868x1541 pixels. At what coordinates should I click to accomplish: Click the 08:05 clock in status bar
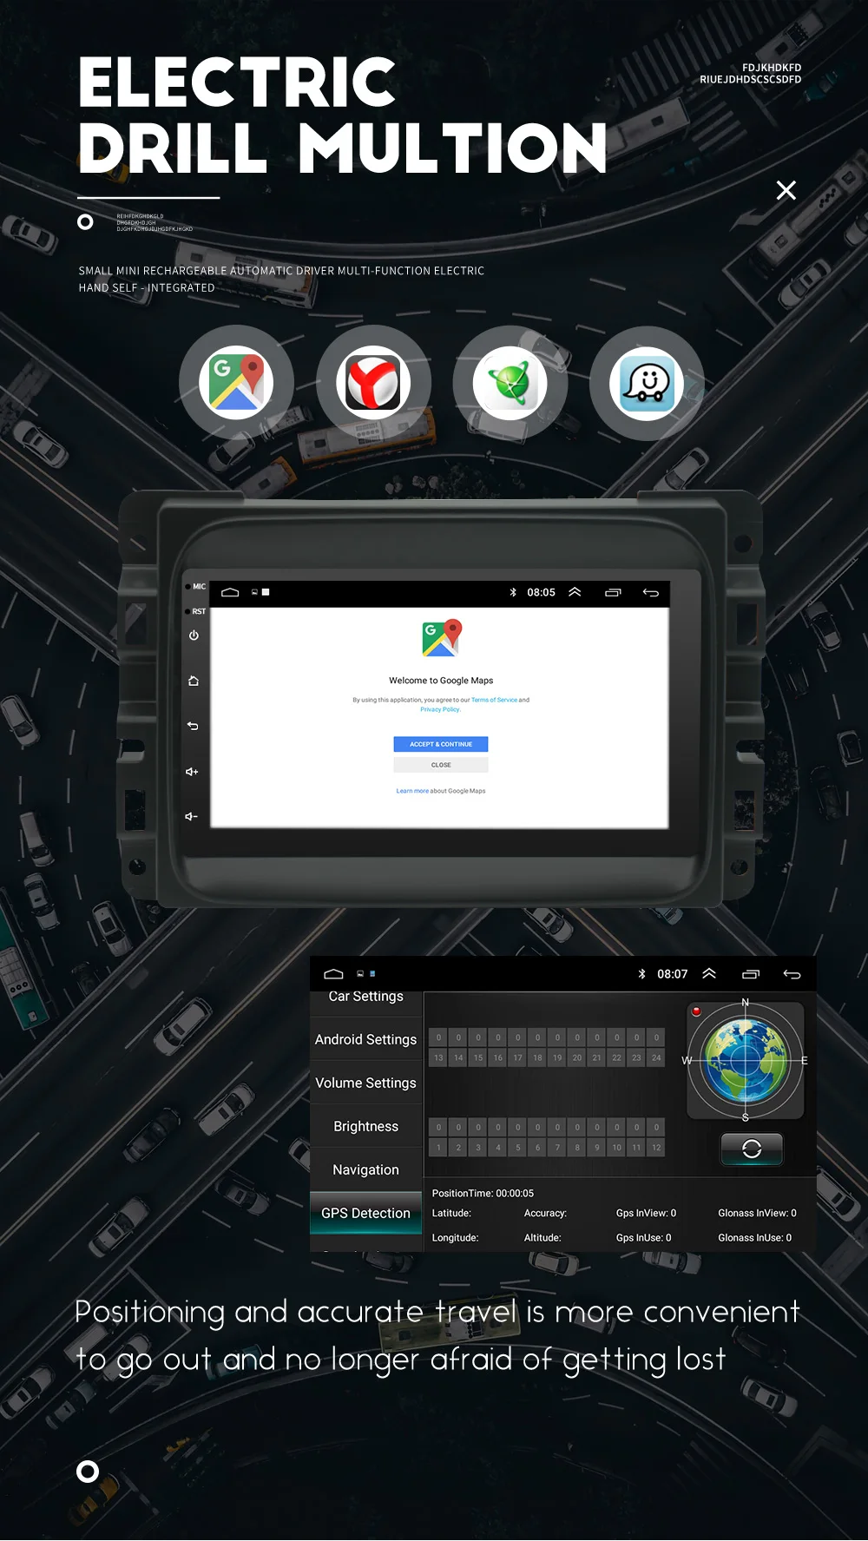pos(541,592)
